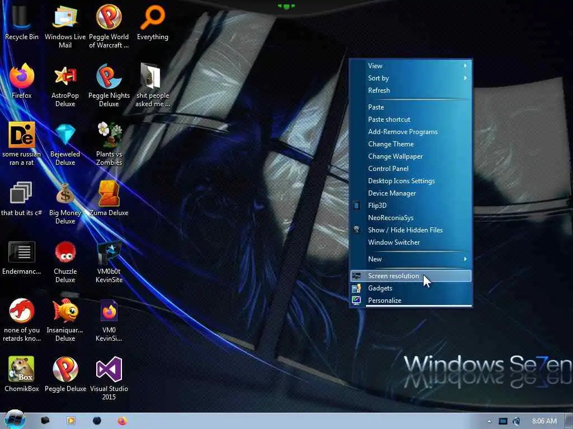Choose Refresh from context menu

pyautogui.click(x=411, y=90)
